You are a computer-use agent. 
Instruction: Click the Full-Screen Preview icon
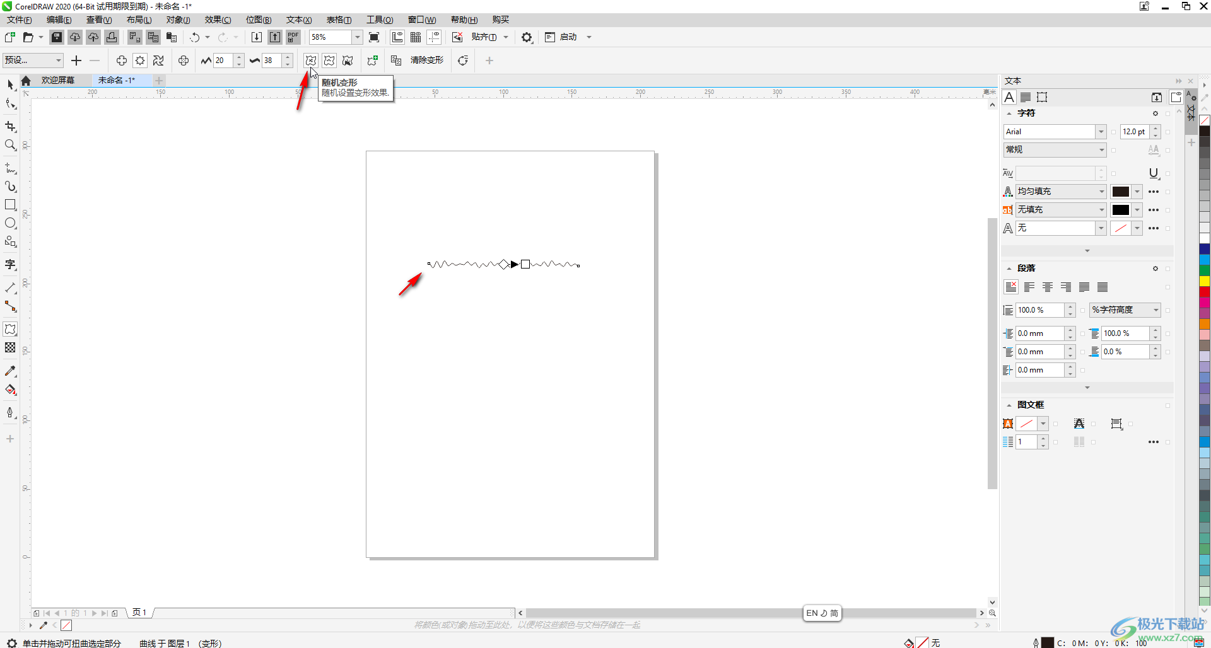[x=374, y=37]
